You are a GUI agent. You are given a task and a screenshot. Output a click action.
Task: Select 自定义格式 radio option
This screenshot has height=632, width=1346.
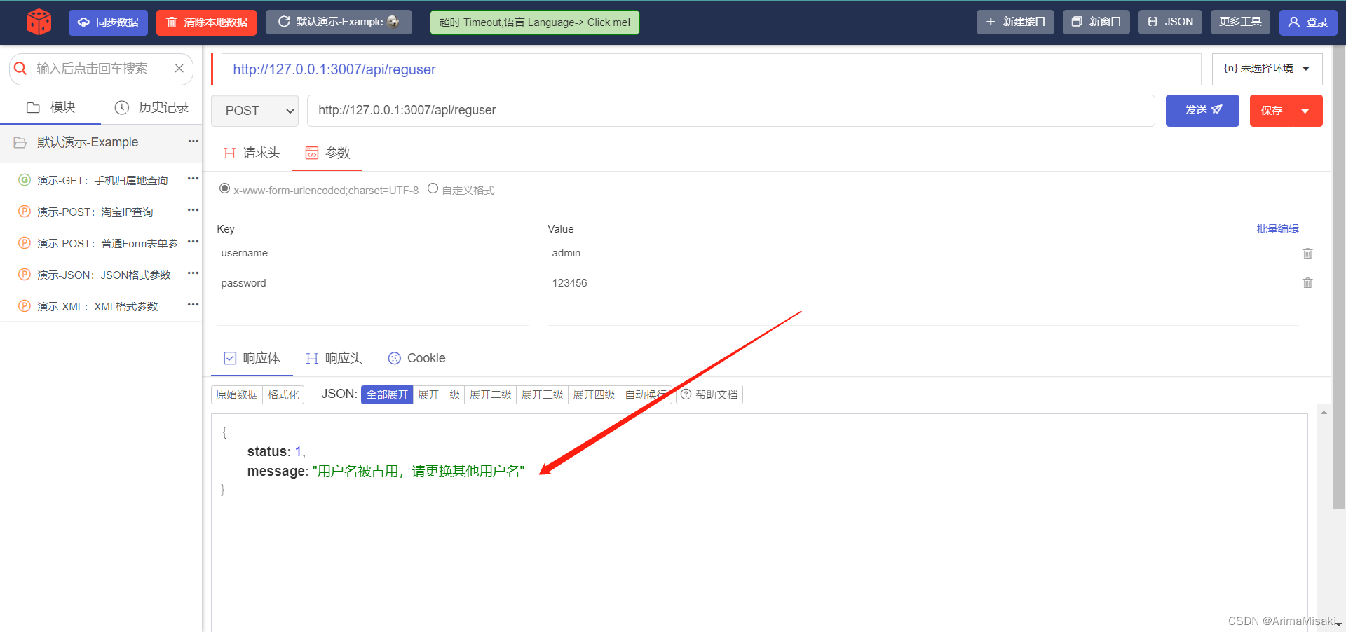(x=433, y=188)
